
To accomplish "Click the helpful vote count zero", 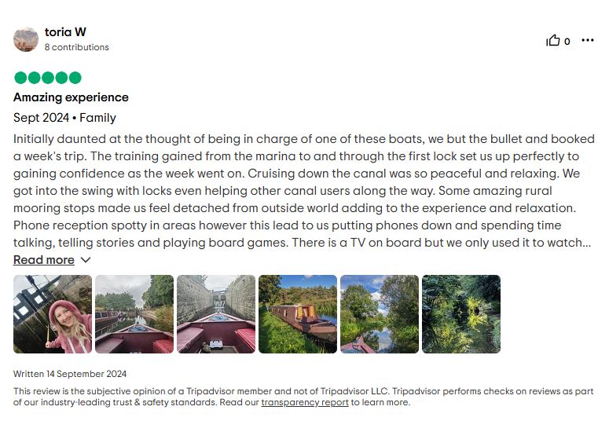I will pyautogui.click(x=567, y=42).
